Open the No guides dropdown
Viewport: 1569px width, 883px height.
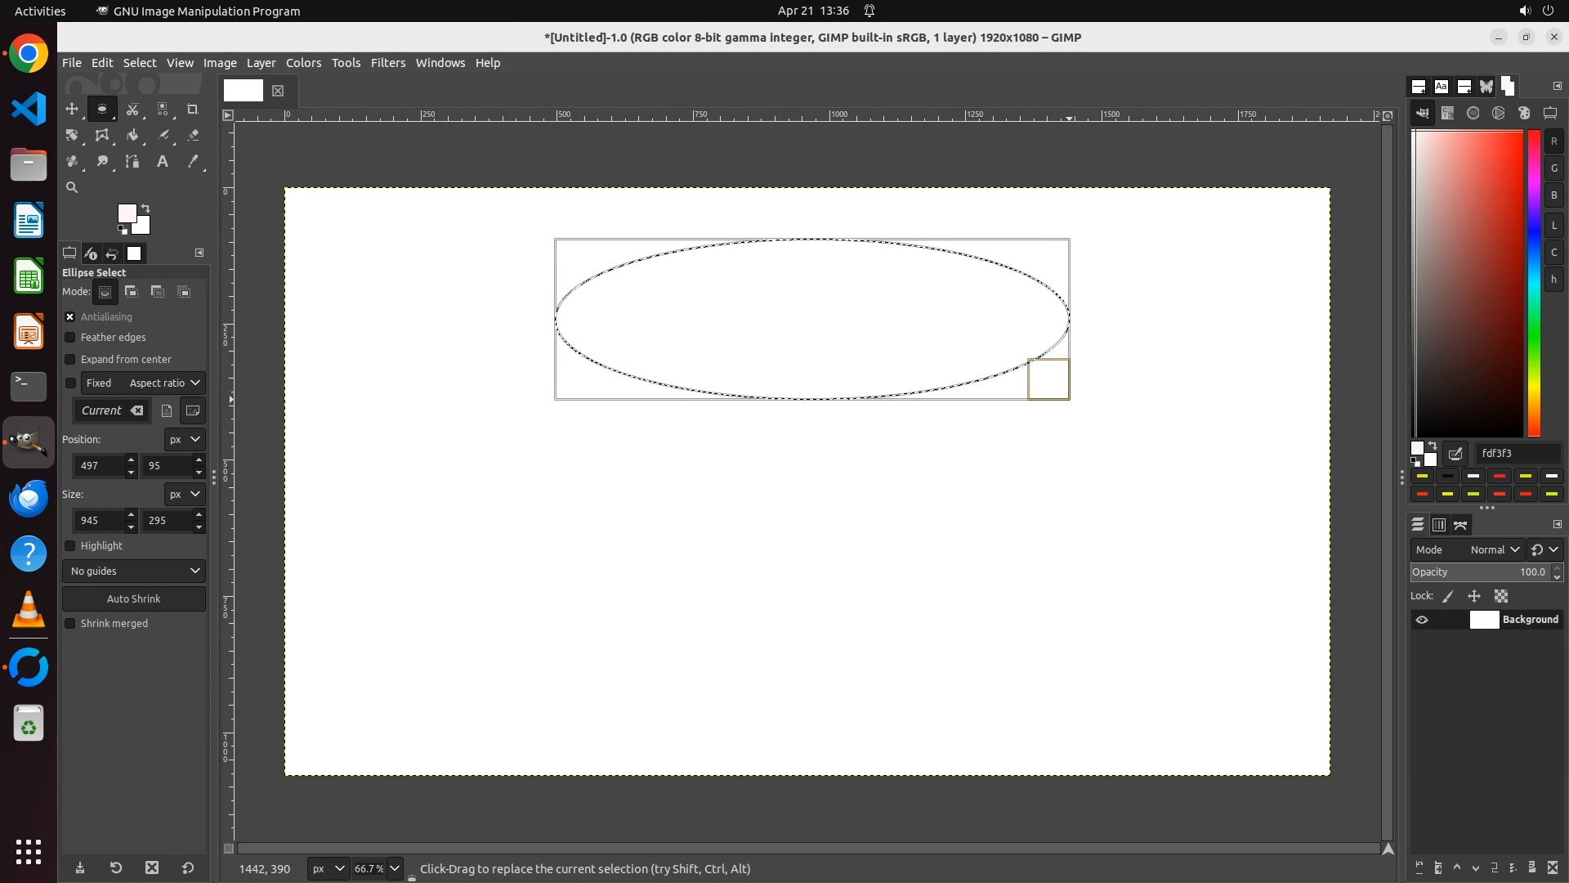[x=134, y=571]
